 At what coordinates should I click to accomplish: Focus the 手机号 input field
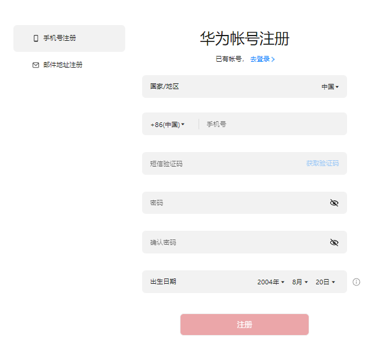[x=273, y=124]
